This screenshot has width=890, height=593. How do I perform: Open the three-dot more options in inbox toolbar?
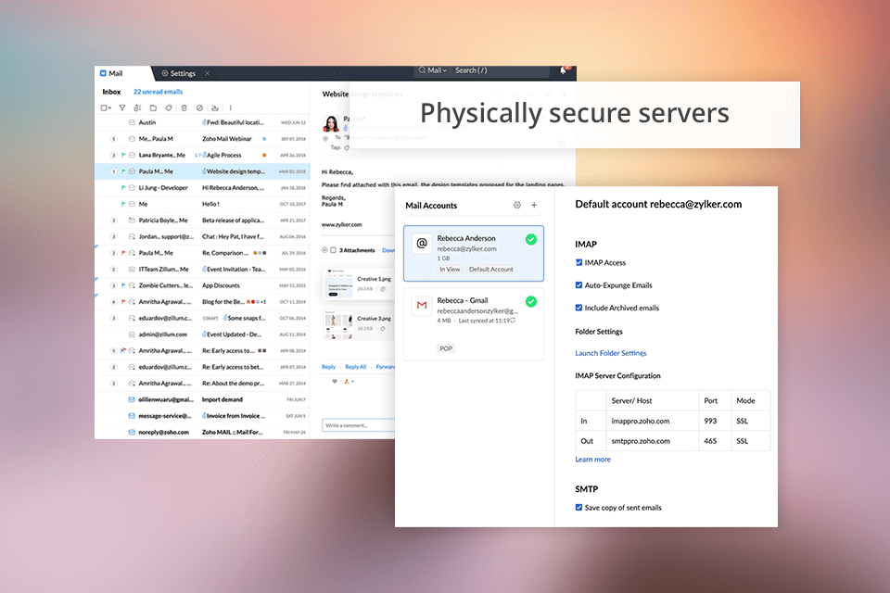click(231, 107)
